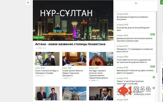163x102 pixels.
Task: Click the НҰР-СҰЛТАН night skyline main image
Action: coord(73,20)
